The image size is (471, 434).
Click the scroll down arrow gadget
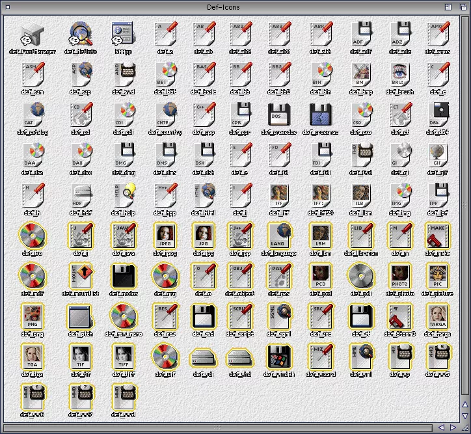464,415
